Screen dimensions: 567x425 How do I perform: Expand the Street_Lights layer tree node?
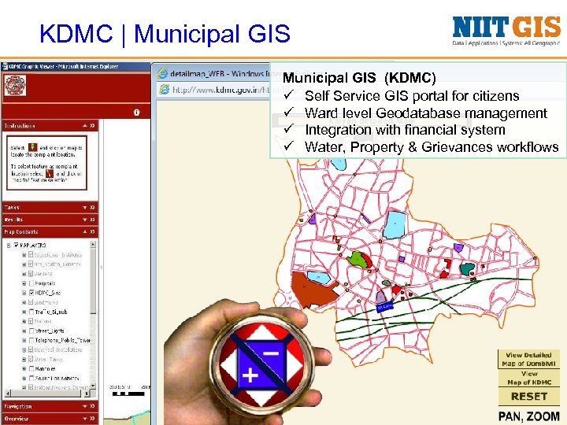[x=24, y=331]
